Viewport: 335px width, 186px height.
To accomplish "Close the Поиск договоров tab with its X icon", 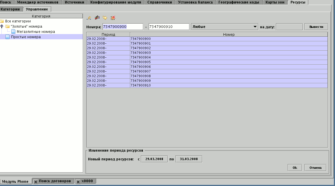I will (36, 182).
